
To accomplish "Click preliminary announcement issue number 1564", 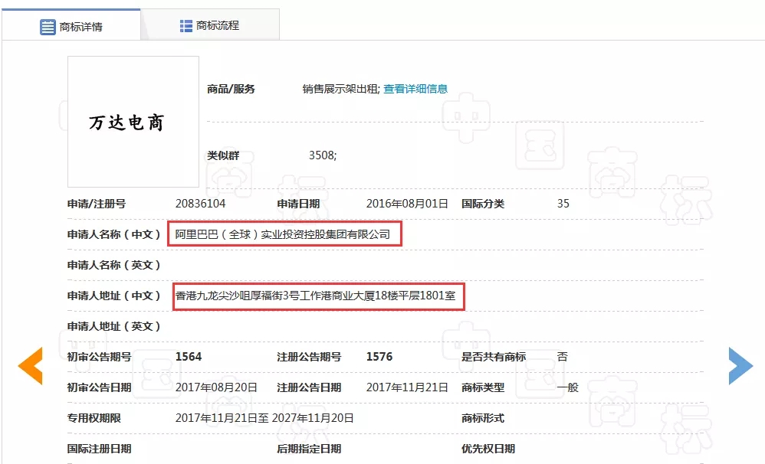I will [x=189, y=357].
